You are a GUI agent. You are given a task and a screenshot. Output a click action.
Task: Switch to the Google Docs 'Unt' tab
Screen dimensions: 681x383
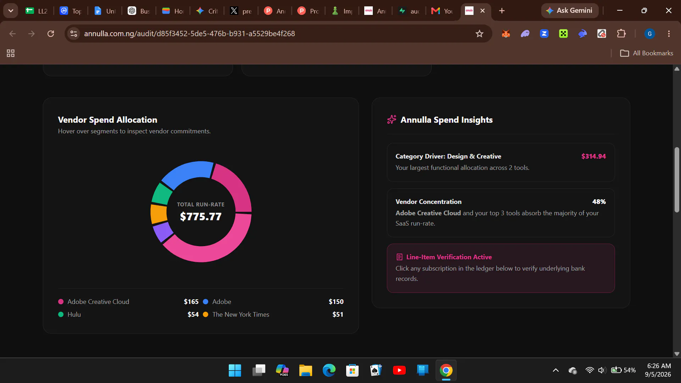pyautogui.click(x=105, y=11)
